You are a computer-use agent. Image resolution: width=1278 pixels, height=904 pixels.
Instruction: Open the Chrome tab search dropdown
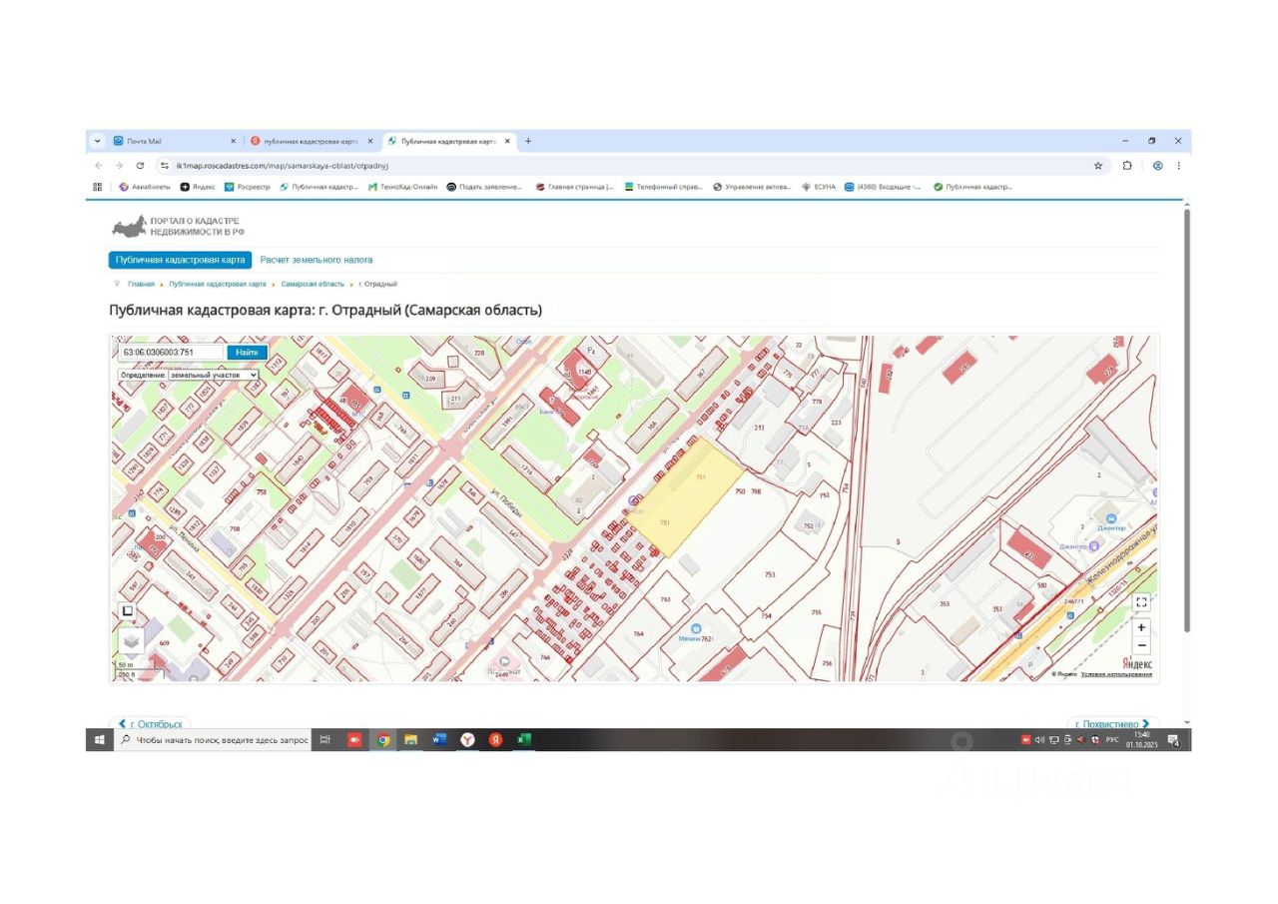pyautogui.click(x=98, y=141)
